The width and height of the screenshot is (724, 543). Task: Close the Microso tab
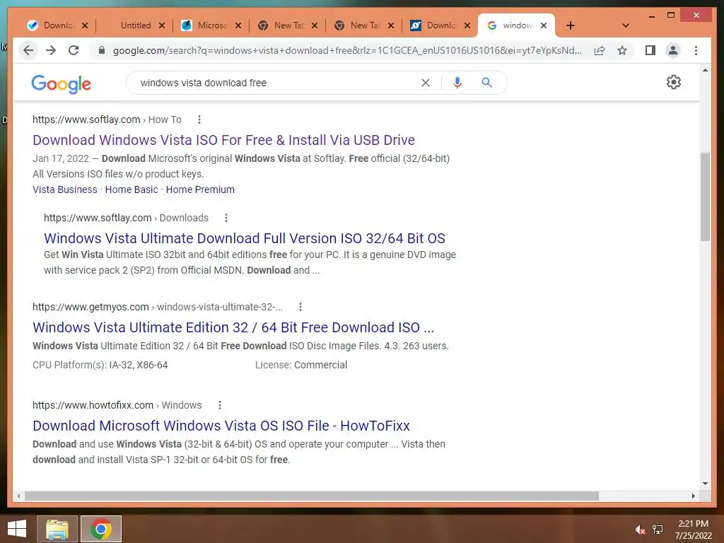tap(238, 25)
